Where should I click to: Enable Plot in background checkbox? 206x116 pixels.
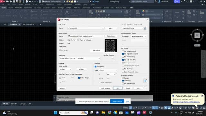click(x=123, y=51)
